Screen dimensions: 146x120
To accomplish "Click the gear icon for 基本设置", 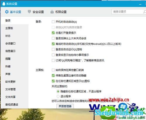I will [x=7, y=12].
